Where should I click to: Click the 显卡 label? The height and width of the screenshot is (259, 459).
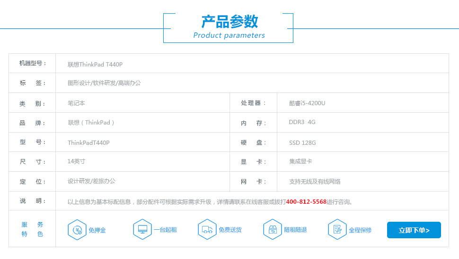pos(254,162)
